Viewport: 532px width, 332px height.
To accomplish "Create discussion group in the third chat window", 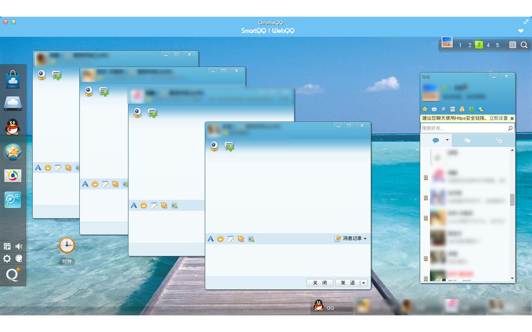I will [153, 112].
